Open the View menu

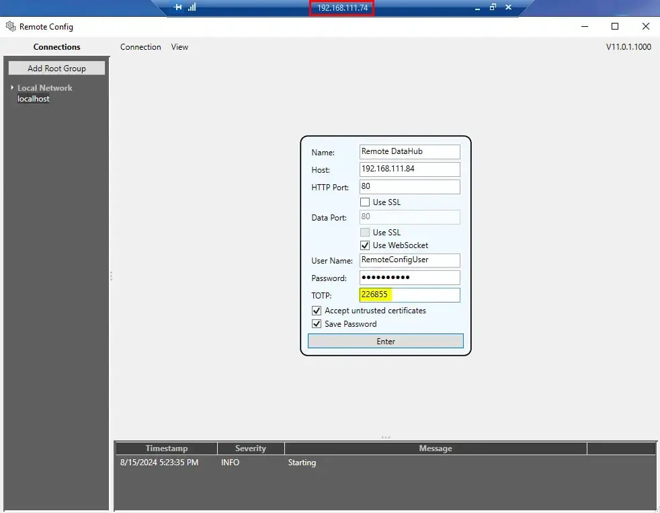click(x=179, y=46)
